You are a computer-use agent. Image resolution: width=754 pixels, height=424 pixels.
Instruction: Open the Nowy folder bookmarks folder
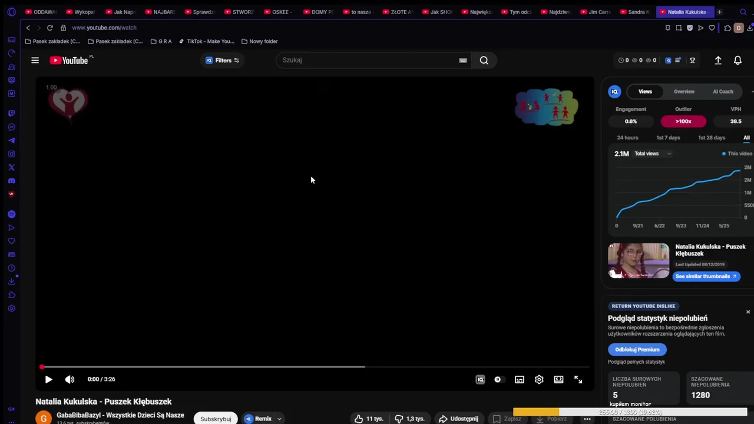[x=259, y=41]
